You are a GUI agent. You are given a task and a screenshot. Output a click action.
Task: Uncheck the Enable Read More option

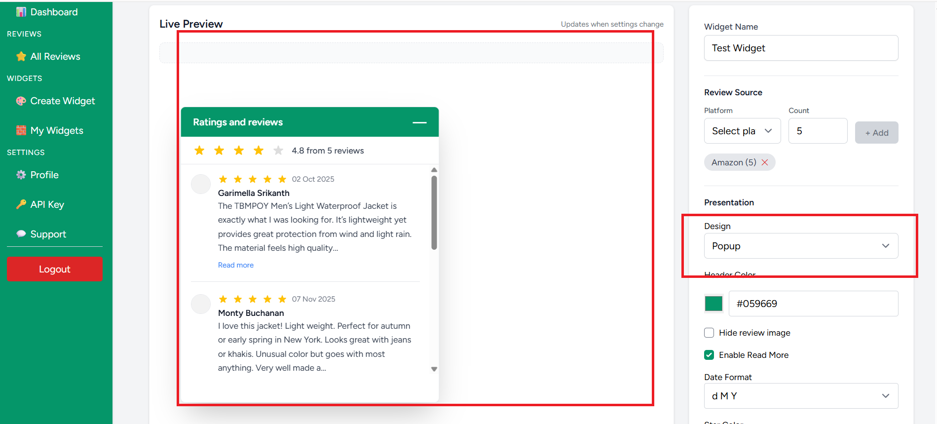click(709, 355)
